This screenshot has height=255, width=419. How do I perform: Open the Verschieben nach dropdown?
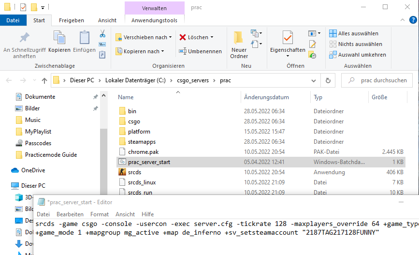144,37
